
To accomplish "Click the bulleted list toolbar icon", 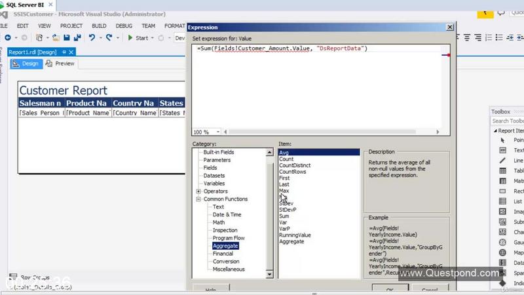I will pyautogui.click(x=499, y=37).
